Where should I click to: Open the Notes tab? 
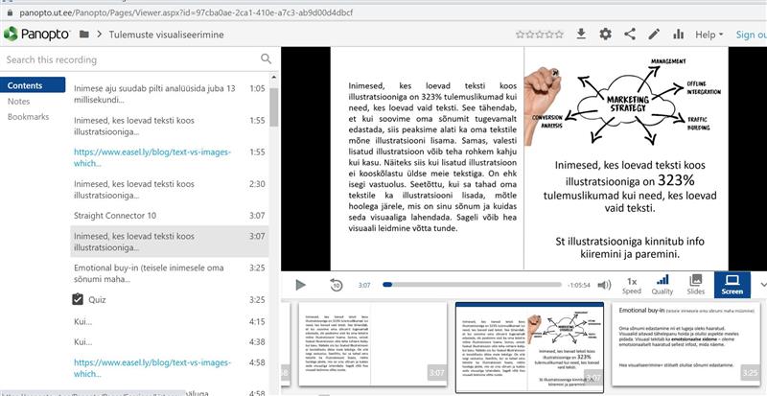[18, 101]
